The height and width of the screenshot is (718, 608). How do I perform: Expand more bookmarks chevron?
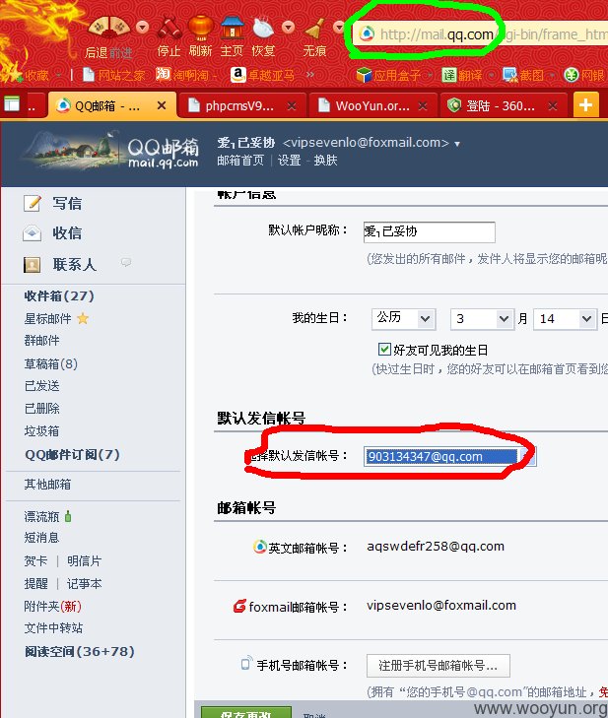tap(310, 75)
